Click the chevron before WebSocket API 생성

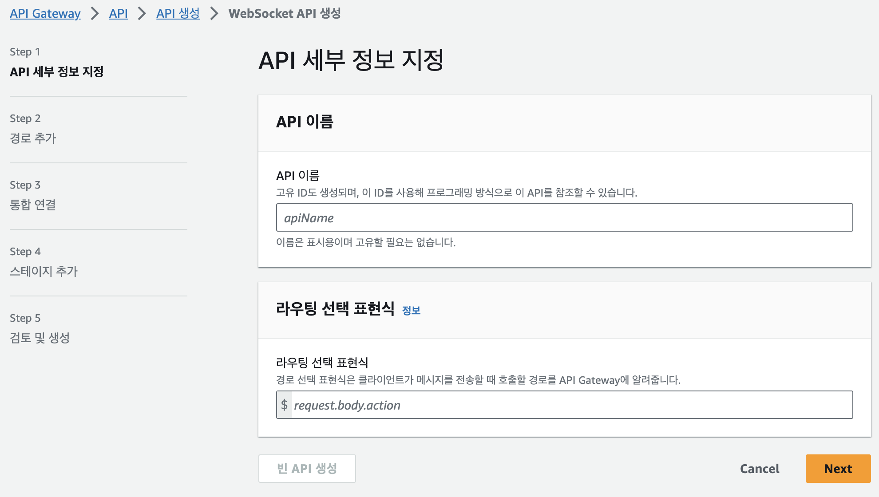point(214,13)
